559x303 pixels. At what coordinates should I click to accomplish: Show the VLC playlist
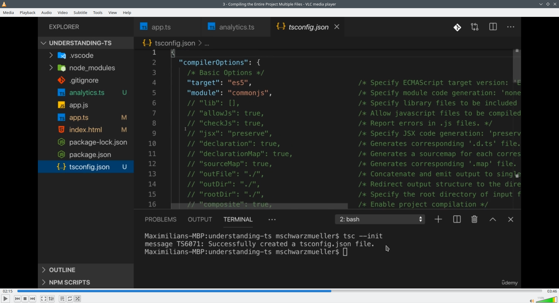[62, 299]
